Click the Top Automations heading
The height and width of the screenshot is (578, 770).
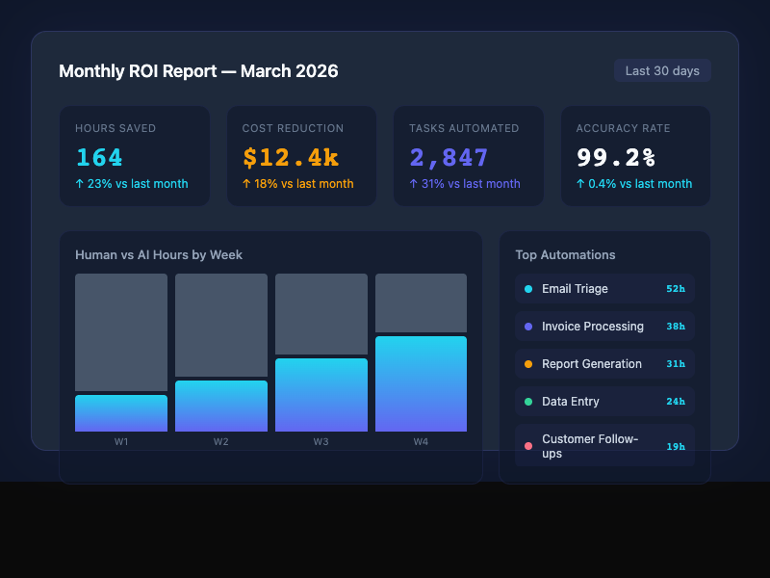565,255
